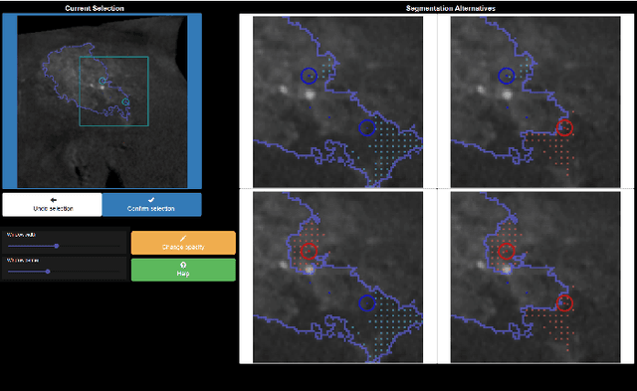Pick top-right alternative with blue and red circles
Viewport: 637px width, 391px height.
(x=535, y=101)
